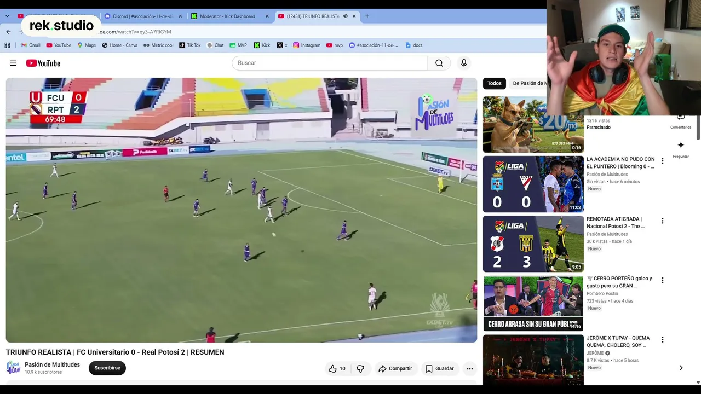The height and width of the screenshot is (394, 701).
Task: Open the Chrome apps grid icon
Action: click(x=8, y=45)
